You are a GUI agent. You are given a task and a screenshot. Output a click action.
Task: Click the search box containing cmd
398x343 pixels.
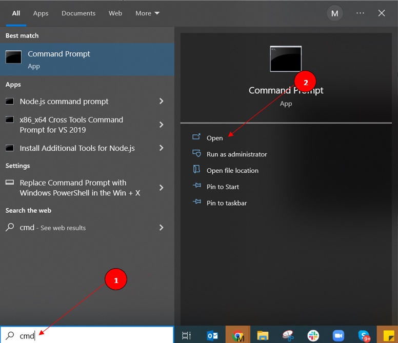coord(87,335)
